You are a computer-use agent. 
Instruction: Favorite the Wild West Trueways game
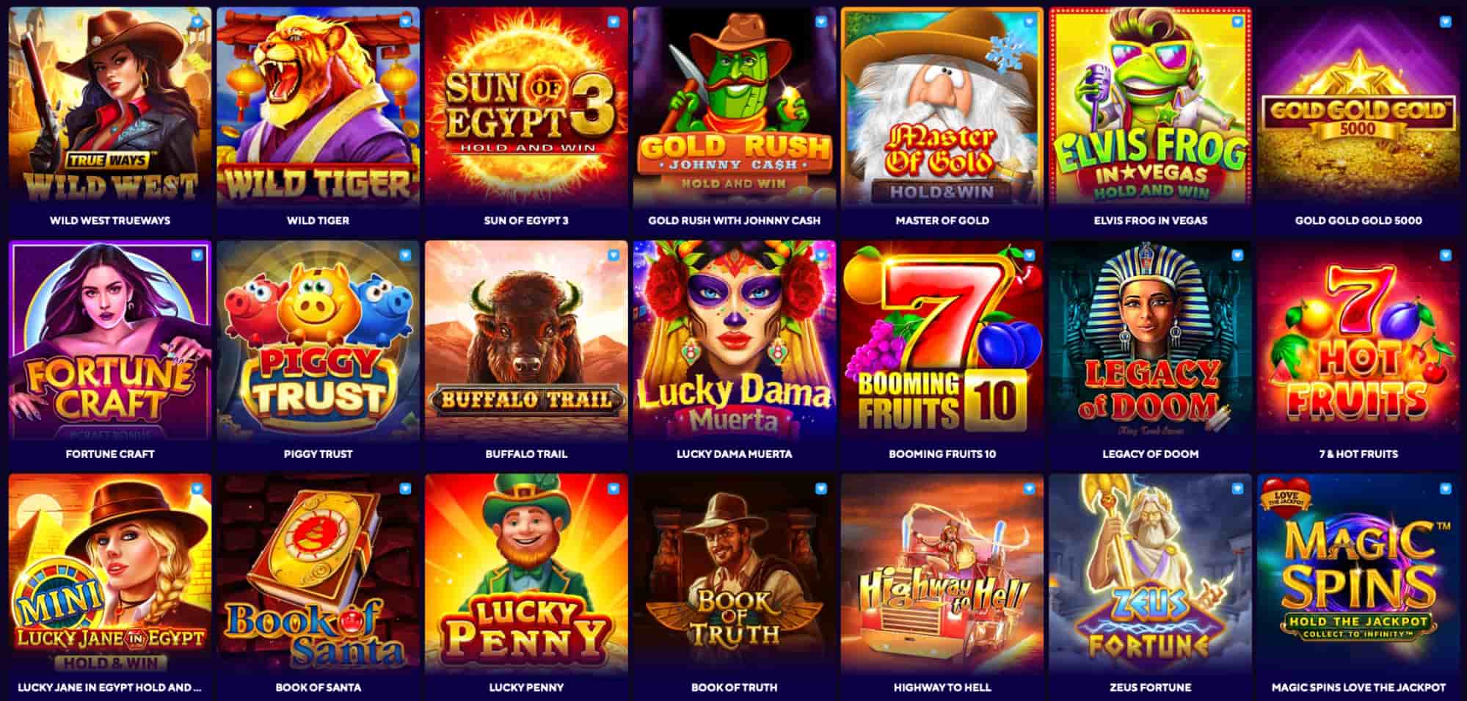pos(197,22)
